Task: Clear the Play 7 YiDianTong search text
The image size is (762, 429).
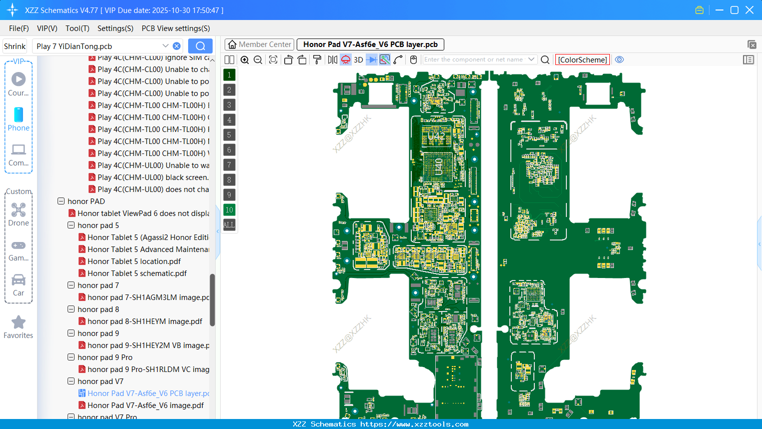Action: [177, 46]
